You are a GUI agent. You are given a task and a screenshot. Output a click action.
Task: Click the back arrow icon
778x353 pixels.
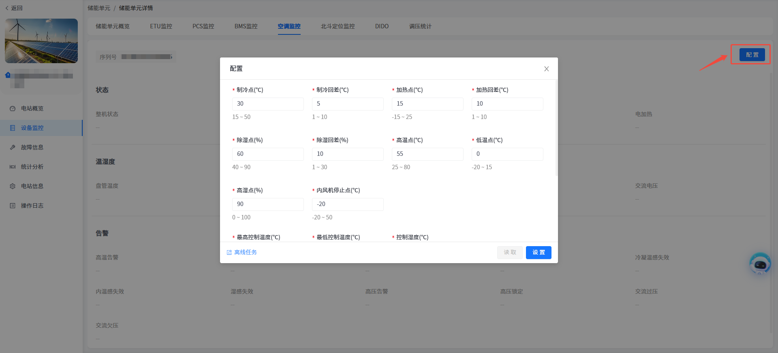(x=7, y=8)
